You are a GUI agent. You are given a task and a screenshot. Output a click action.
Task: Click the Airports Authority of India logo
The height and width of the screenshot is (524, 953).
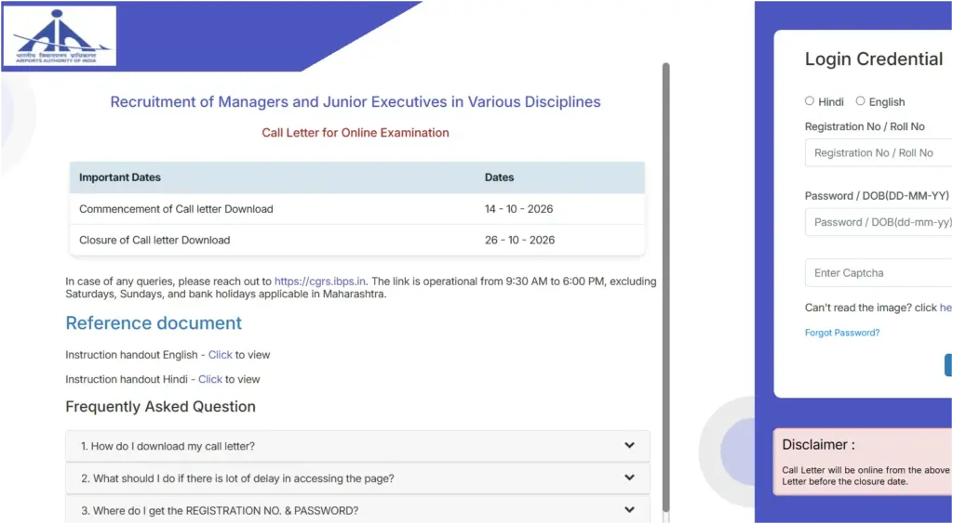pos(60,36)
